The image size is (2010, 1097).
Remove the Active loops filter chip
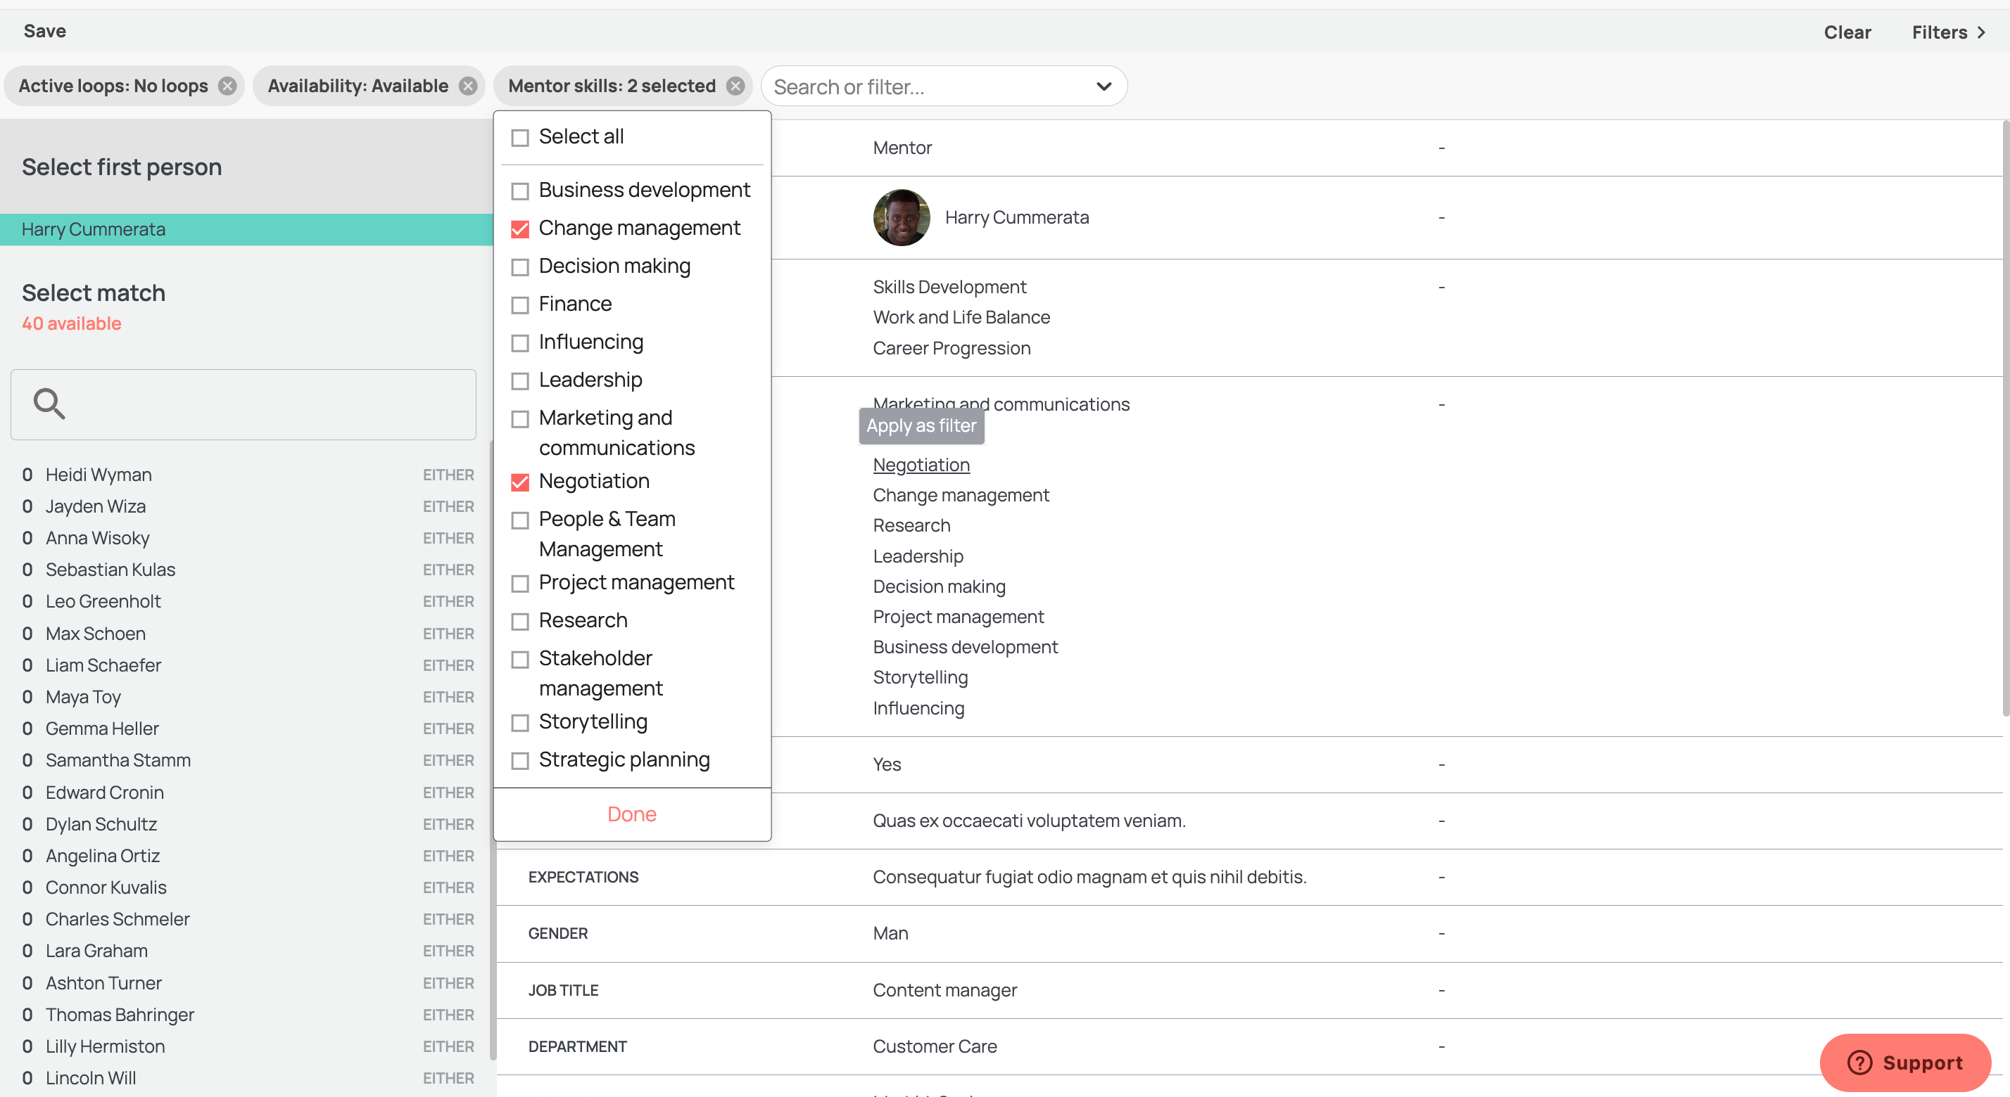(x=227, y=86)
